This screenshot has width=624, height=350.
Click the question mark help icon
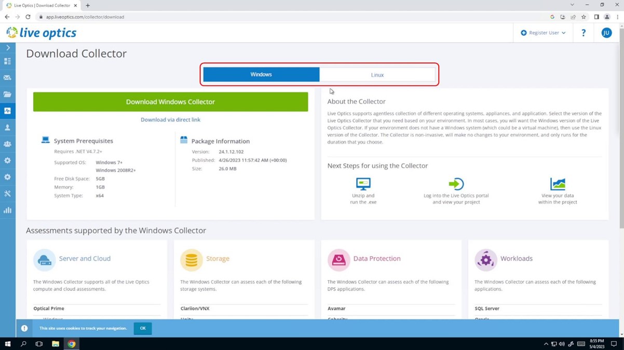[x=584, y=33]
